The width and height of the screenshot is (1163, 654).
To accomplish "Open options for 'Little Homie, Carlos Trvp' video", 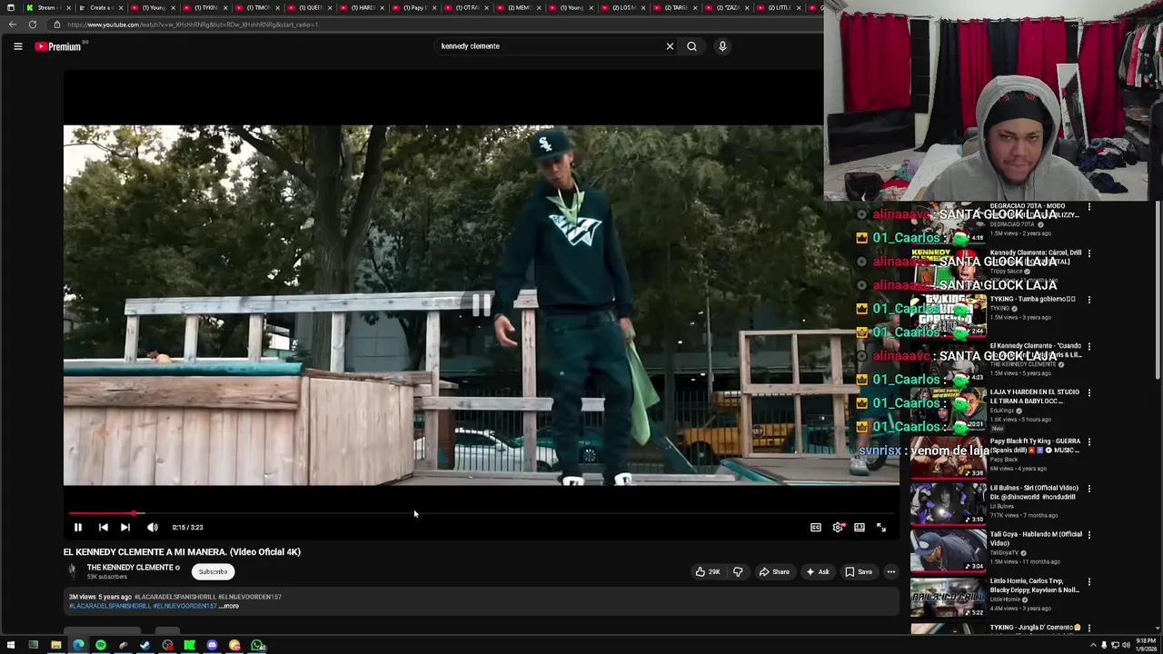I will pos(1089,581).
